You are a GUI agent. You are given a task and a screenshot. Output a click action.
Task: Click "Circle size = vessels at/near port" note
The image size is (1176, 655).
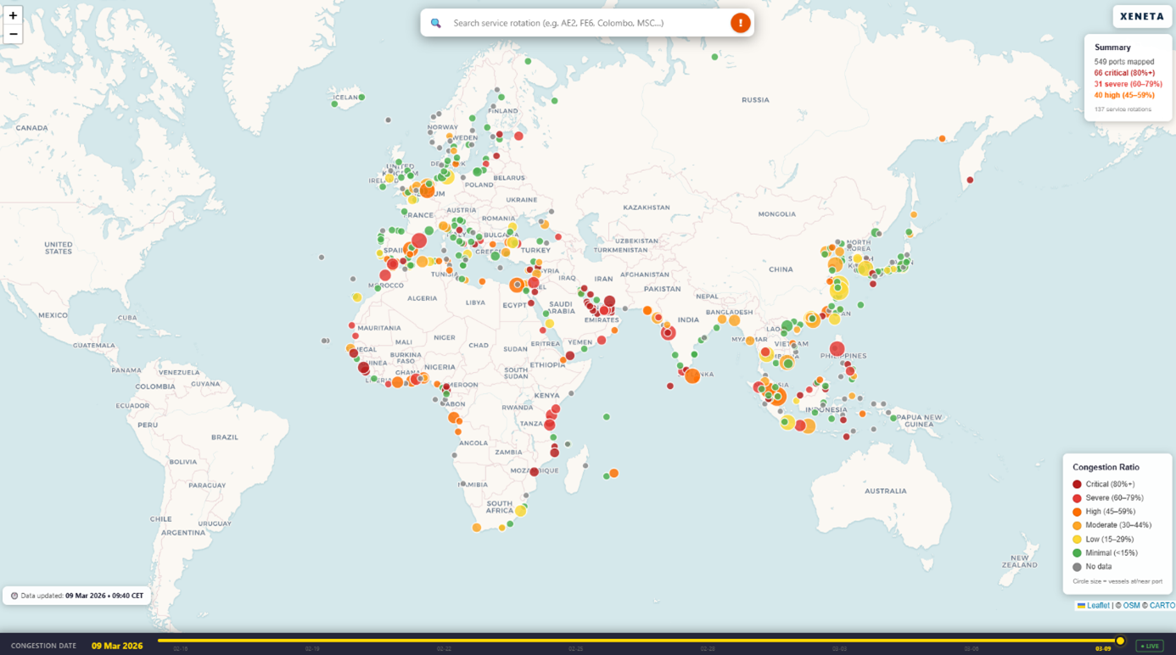click(1117, 581)
